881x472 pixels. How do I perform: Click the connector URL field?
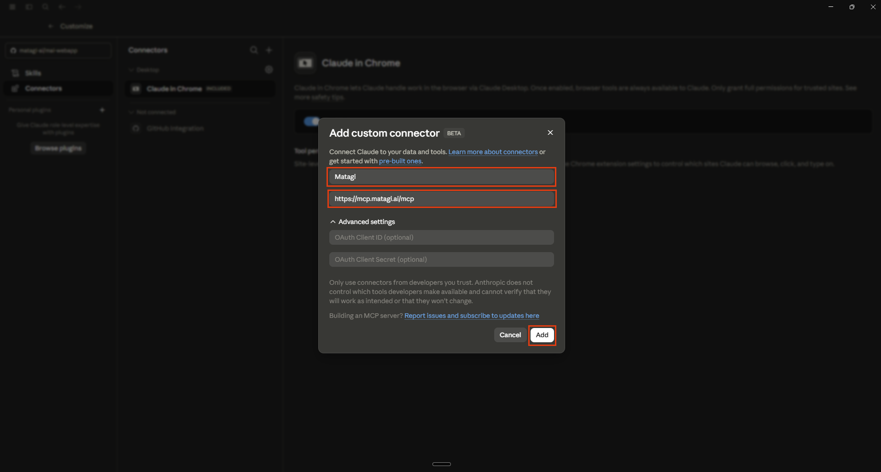pyautogui.click(x=441, y=199)
